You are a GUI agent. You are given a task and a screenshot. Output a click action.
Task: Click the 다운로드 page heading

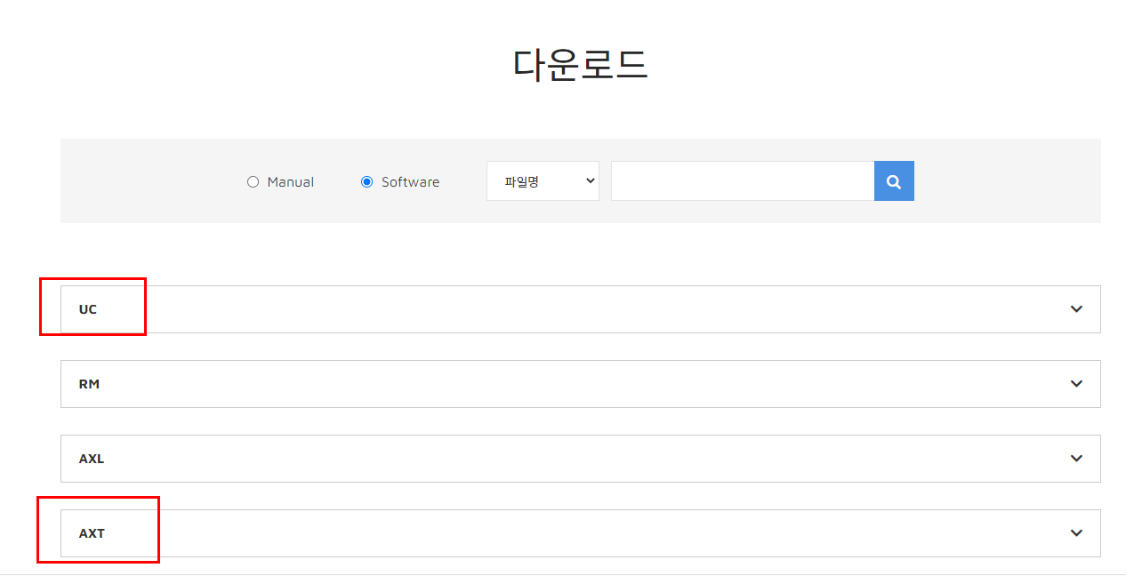tap(580, 65)
